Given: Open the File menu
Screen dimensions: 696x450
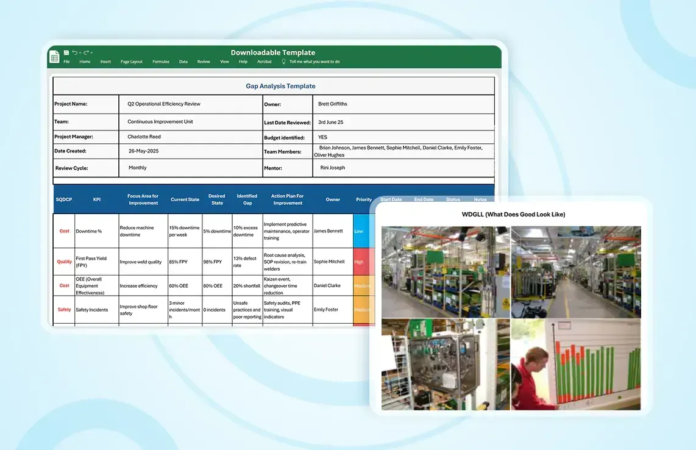Looking at the screenshot, I should [x=67, y=62].
